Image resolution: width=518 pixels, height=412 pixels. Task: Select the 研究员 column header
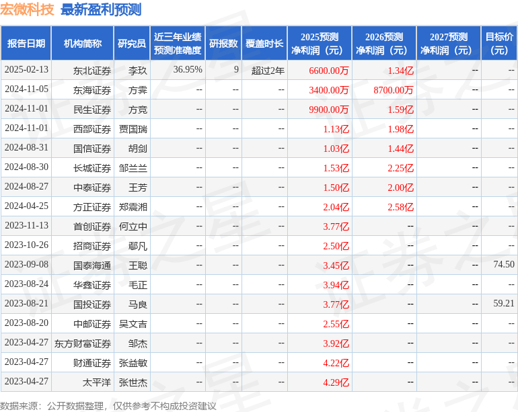coord(132,43)
